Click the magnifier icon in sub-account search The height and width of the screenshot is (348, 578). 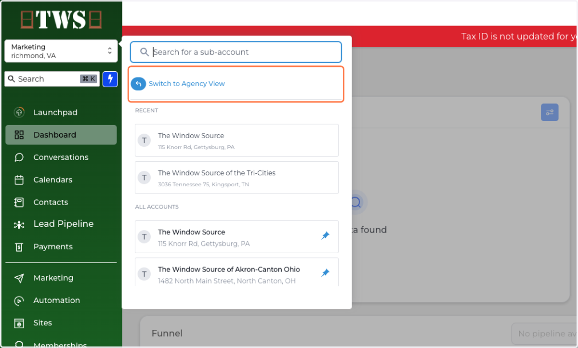[x=144, y=52]
